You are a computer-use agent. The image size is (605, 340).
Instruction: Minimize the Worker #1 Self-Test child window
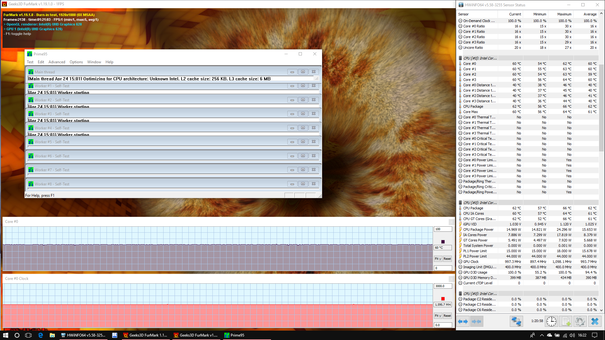[x=292, y=86]
